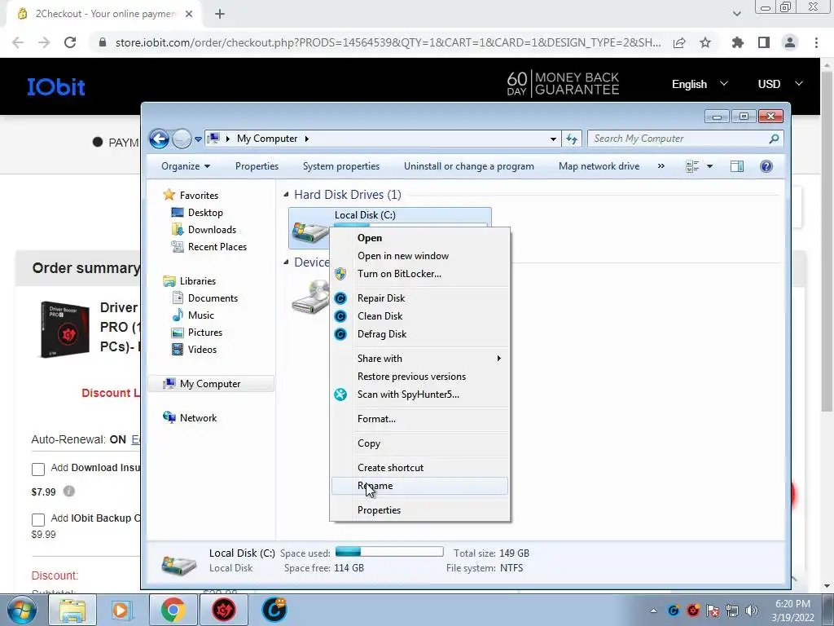Focus the Search My Computer field
834x626 pixels.
coord(685,139)
